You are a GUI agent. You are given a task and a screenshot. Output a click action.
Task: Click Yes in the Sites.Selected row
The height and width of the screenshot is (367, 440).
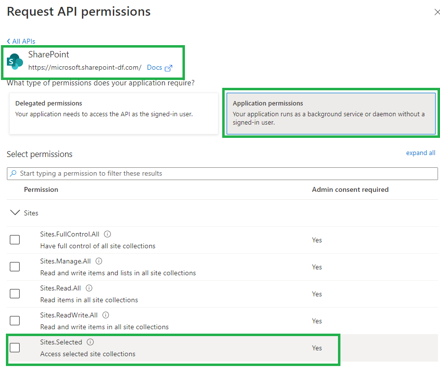point(317,348)
